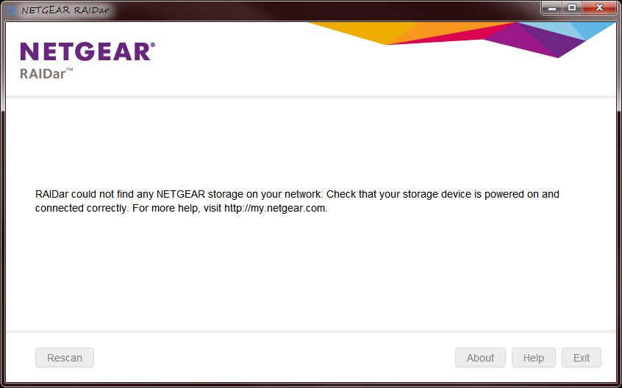Open the About dialog
The width and height of the screenshot is (622, 388).
tap(480, 357)
